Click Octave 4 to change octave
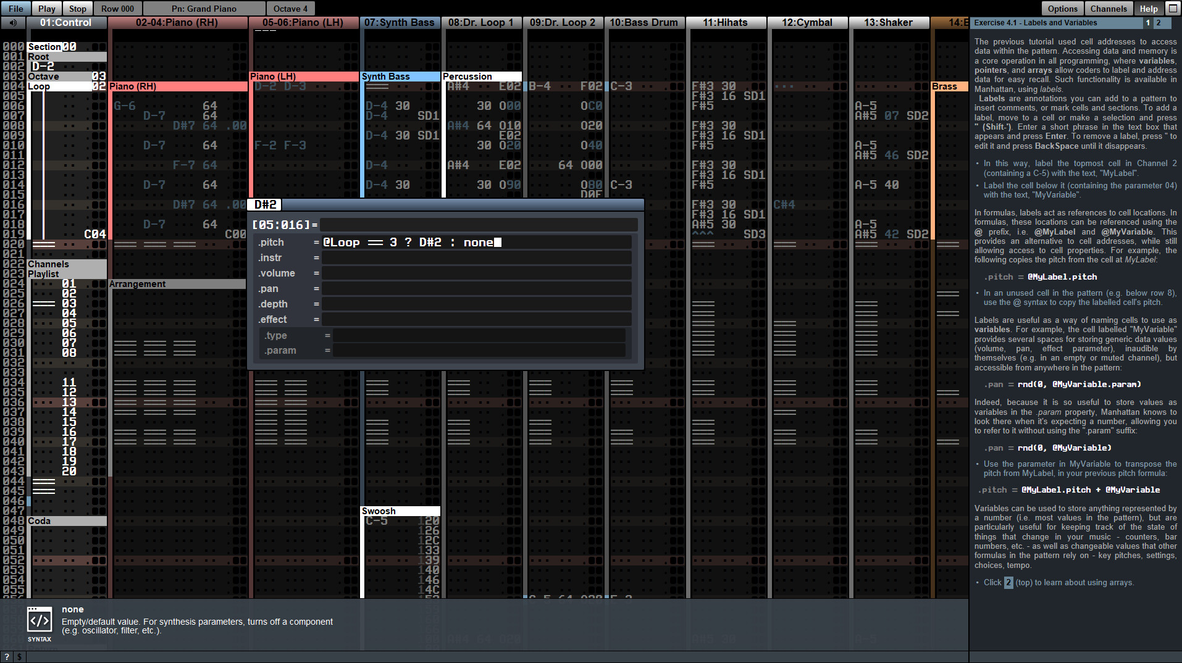Screen dimensions: 1182x663 pos(290,8)
